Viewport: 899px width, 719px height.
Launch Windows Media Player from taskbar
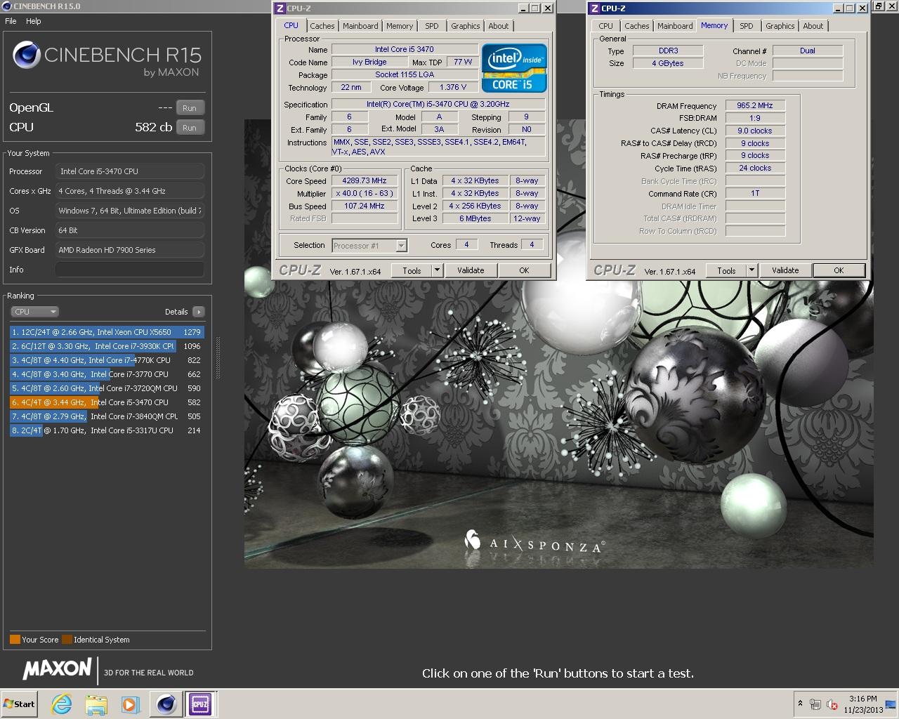130,704
